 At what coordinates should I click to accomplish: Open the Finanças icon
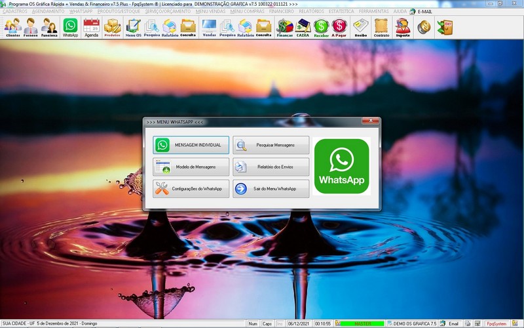click(x=285, y=28)
